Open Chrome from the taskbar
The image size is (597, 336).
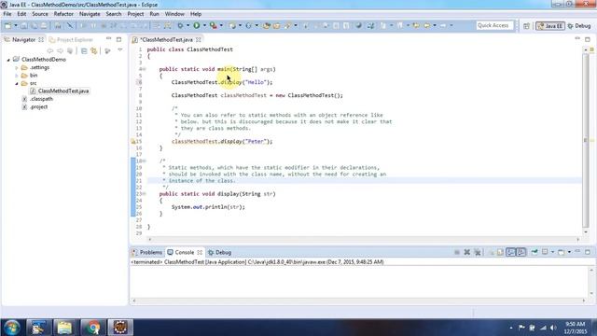click(x=92, y=328)
